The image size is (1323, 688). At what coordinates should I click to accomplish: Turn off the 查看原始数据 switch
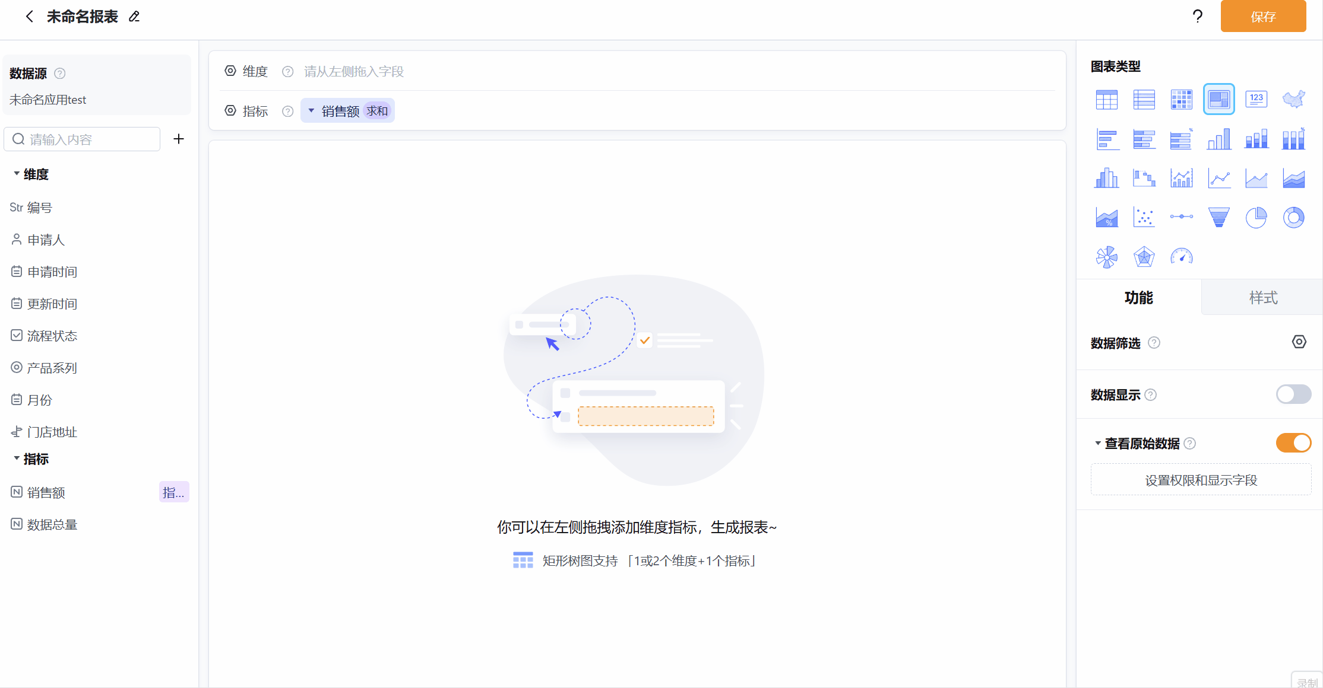[1293, 443]
